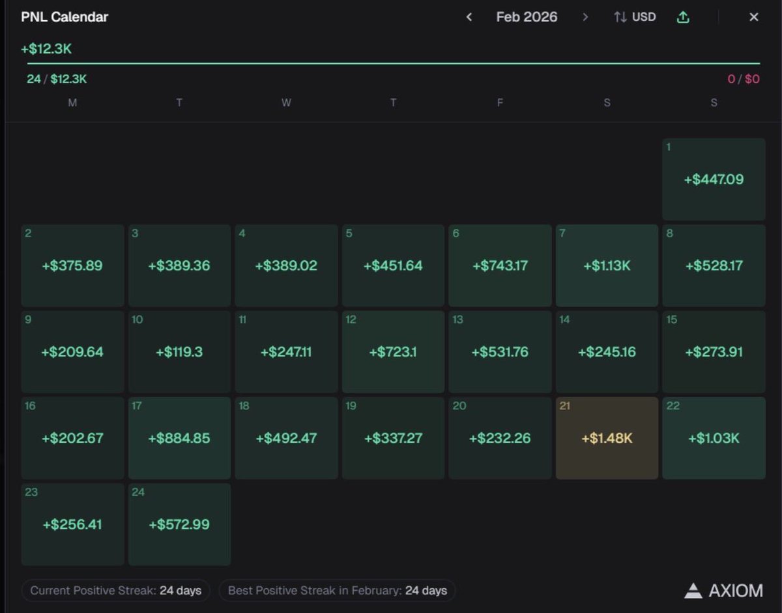Click the green 24 / $12.3K wins label
782x613 pixels.
tap(57, 80)
